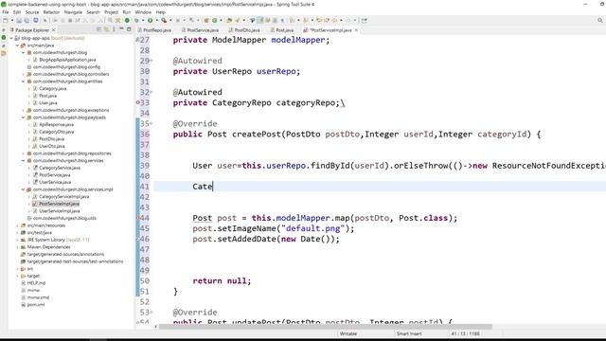
Task: Select UserServiceImpl.java in Package Explorer
Action: (x=59, y=211)
